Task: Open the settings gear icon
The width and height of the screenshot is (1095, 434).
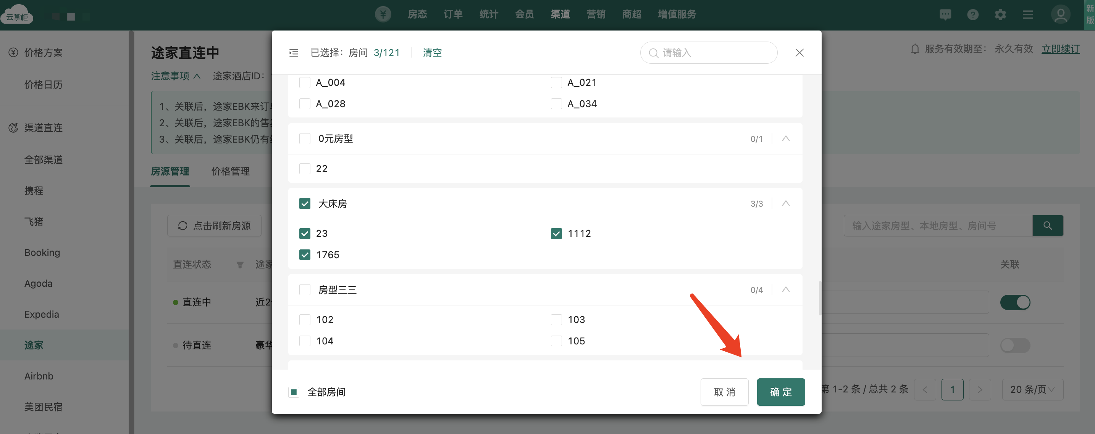Action: coord(1000,15)
